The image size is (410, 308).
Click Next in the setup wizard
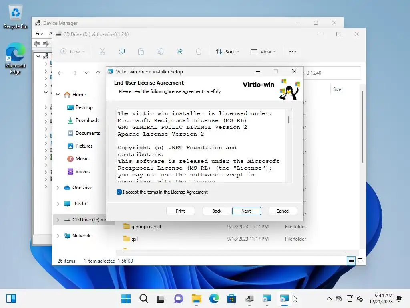tap(246, 211)
